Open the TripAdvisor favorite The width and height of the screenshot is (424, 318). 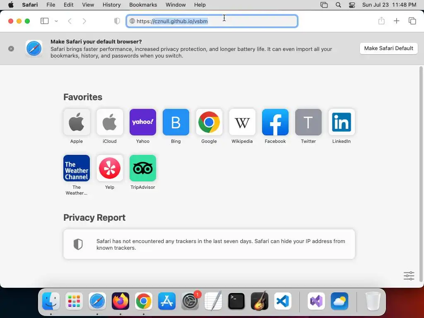tap(143, 168)
